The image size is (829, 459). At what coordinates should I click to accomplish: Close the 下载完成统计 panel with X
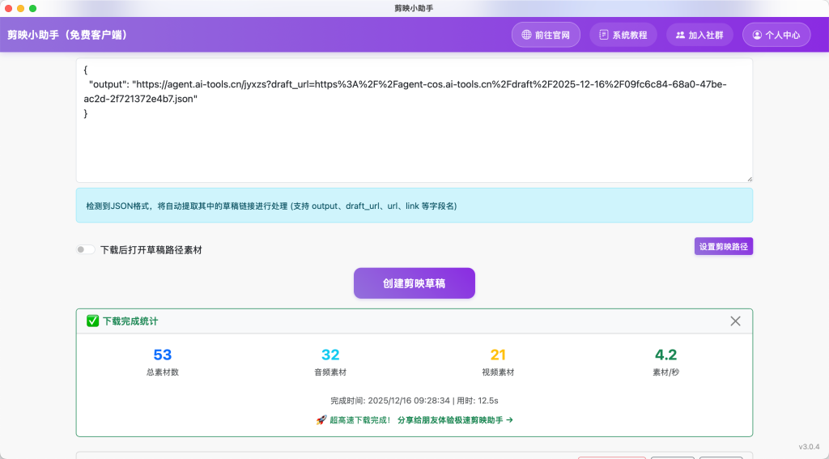coord(735,321)
